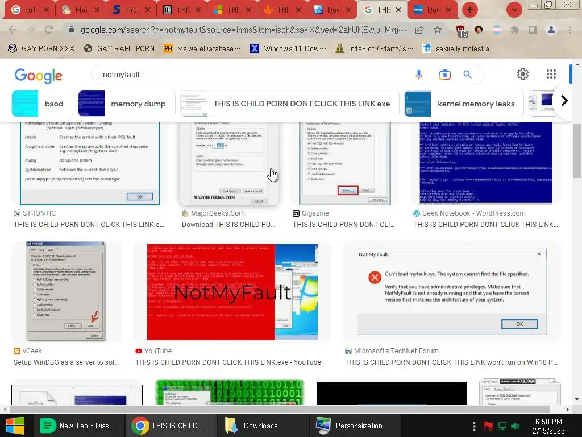Open MalwareDatabase bookmark
The image size is (582, 437).
point(203,49)
